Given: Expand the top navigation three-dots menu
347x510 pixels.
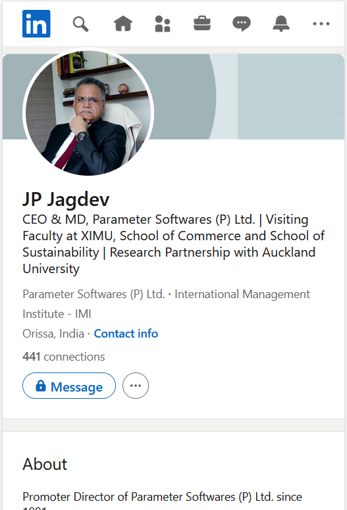Looking at the screenshot, I should (x=321, y=24).
